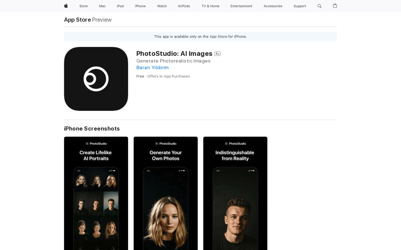View the Create Lifelike AI Portraits screenshot
The image size is (401, 250).
(96, 193)
